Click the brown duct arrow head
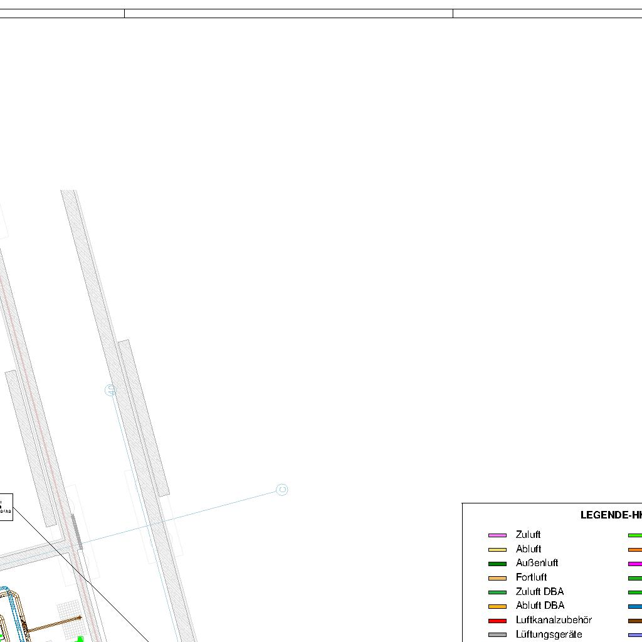 [x=79, y=618]
